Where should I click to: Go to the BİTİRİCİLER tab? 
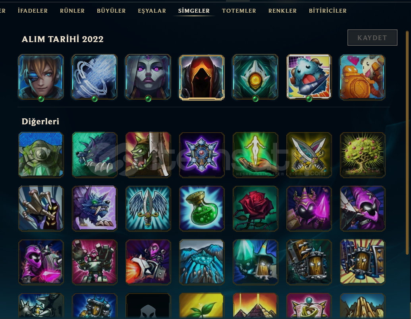[328, 11]
